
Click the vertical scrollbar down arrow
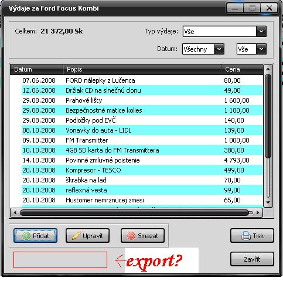268,202
